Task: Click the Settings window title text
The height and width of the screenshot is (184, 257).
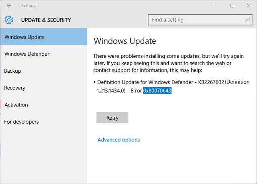Action: pyautogui.click(x=29, y=6)
